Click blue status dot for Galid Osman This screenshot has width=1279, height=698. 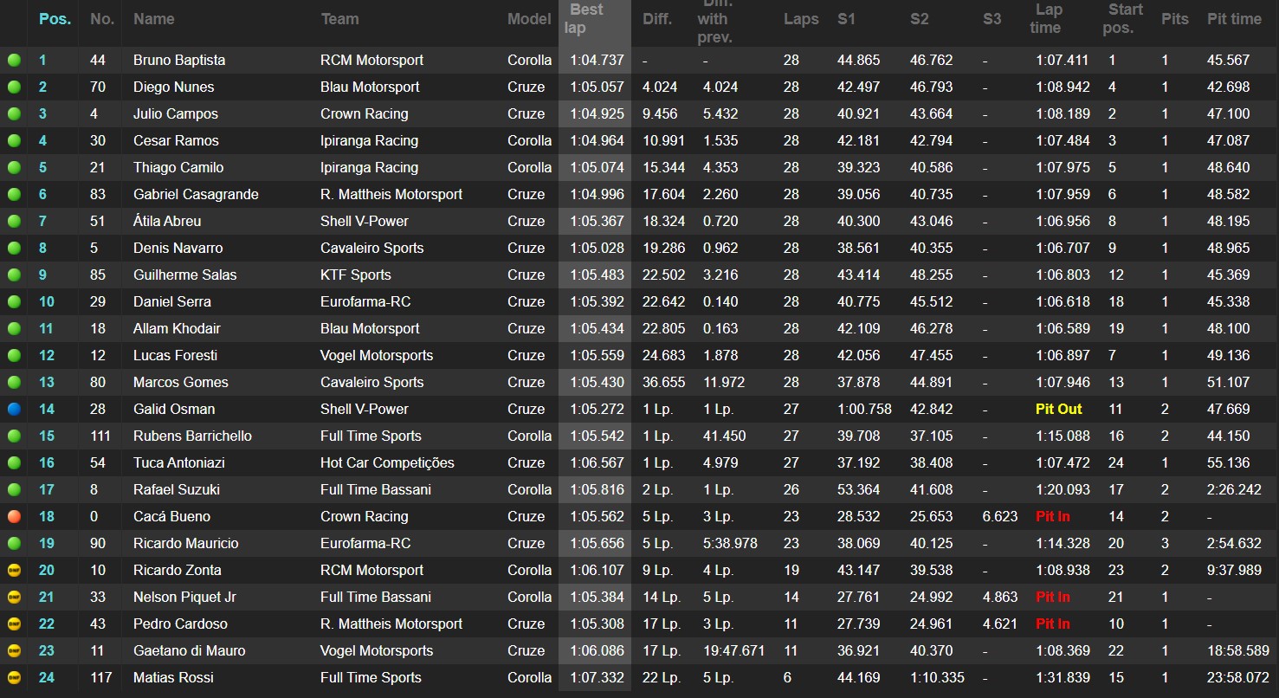[14, 410]
